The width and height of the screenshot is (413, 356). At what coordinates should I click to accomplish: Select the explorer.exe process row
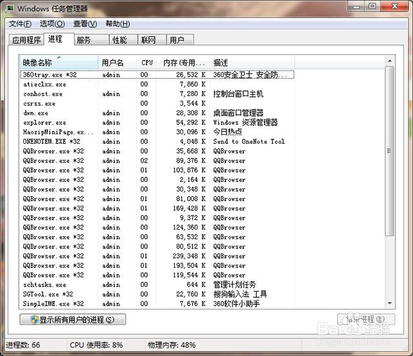click(x=157, y=123)
